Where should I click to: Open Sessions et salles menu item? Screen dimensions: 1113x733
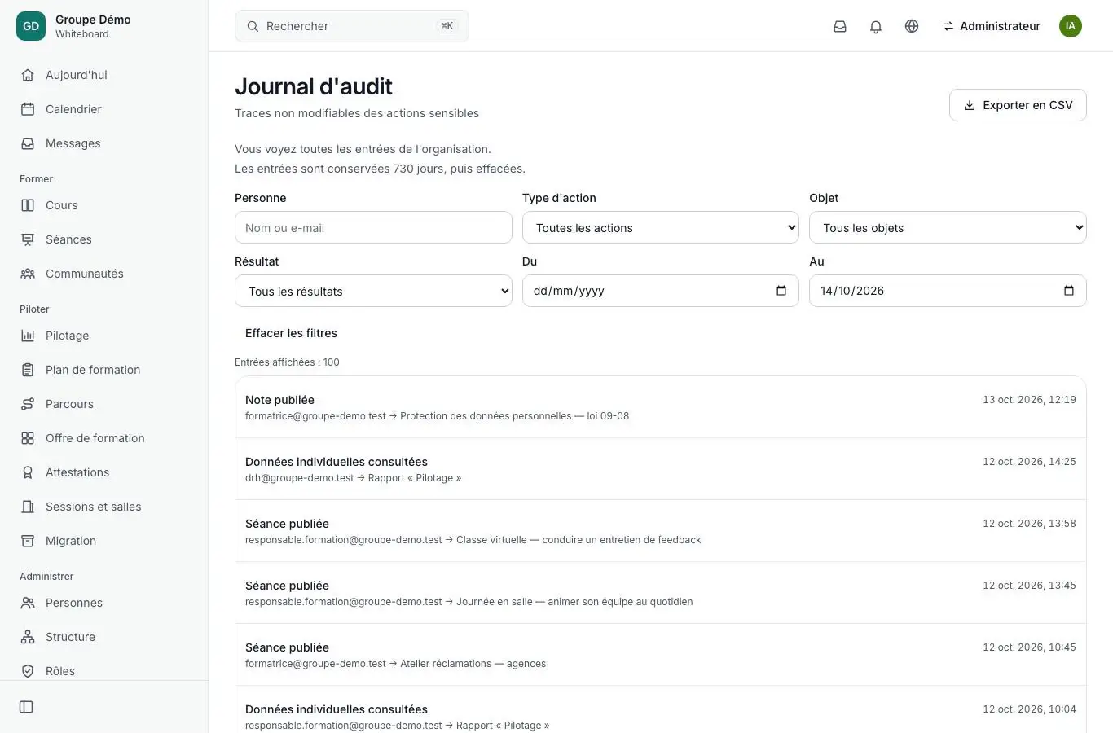pos(104,507)
